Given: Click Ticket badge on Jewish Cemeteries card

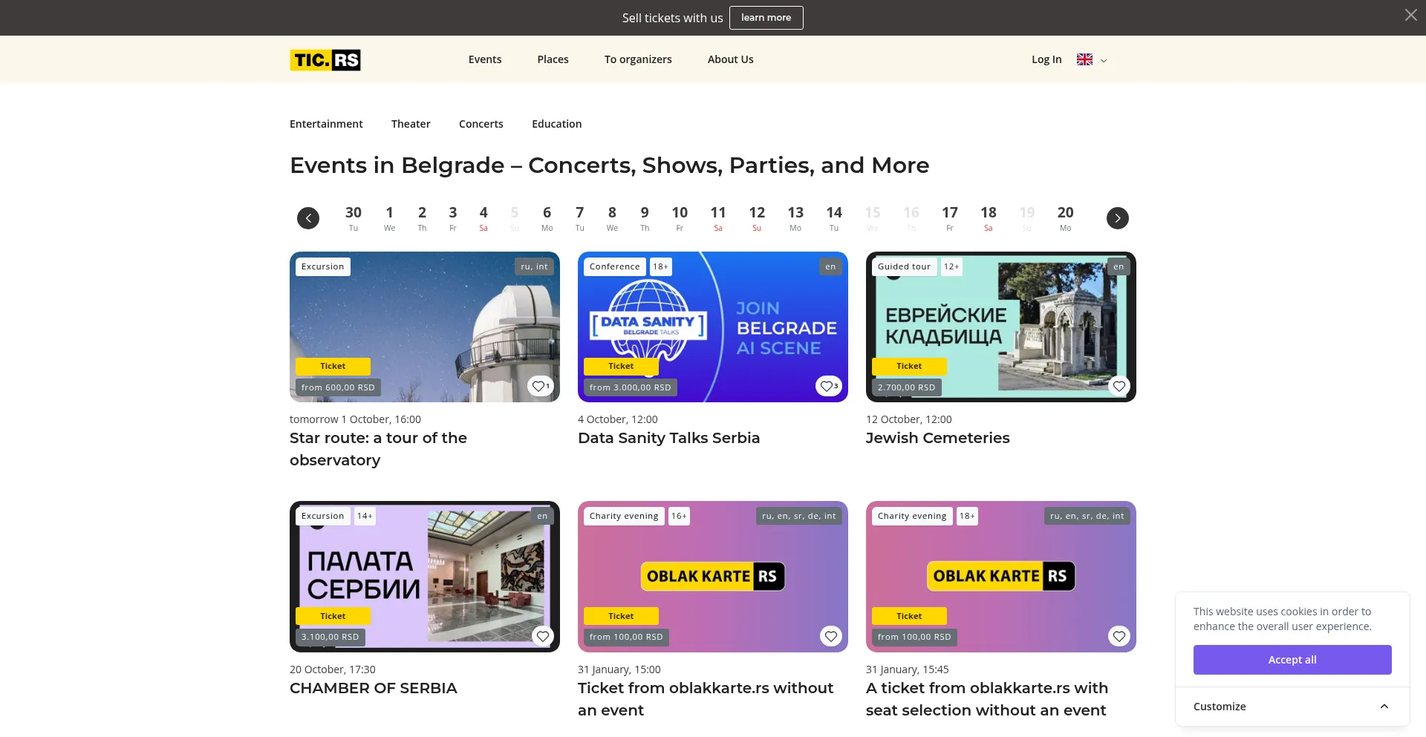Looking at the screenshot, I should tap(909, 366).
